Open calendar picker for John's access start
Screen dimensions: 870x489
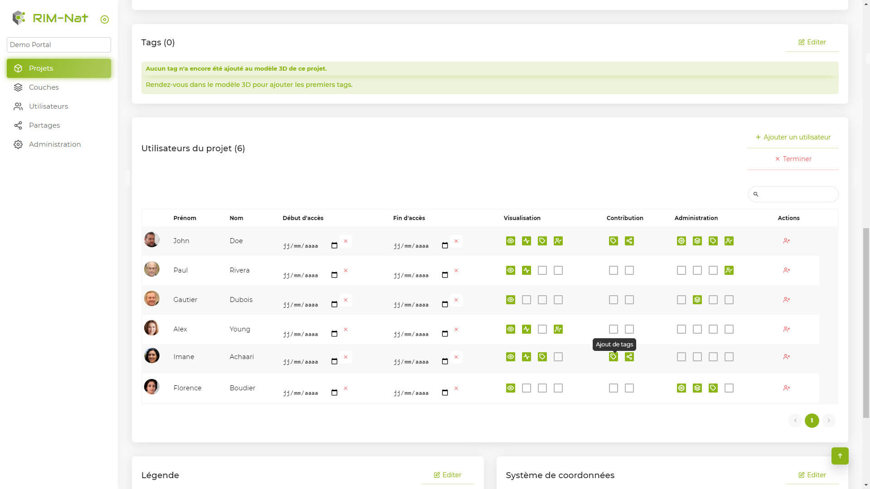pyautogui.click(x=334, y=245)
